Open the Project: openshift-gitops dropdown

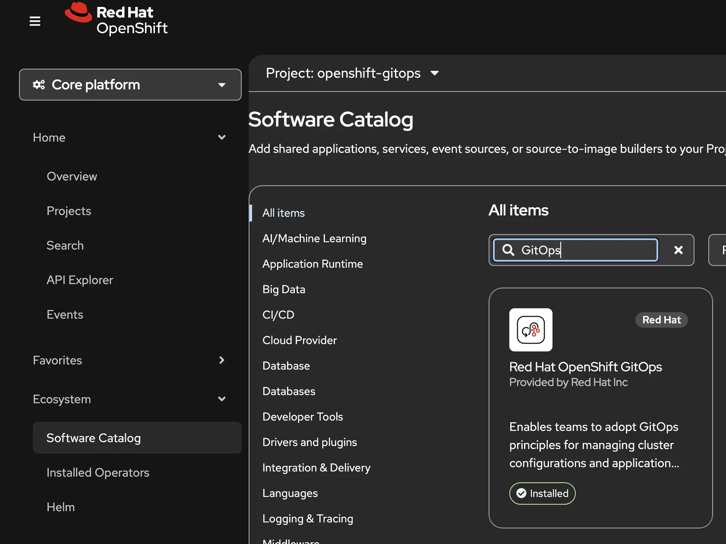coord(350,73)
